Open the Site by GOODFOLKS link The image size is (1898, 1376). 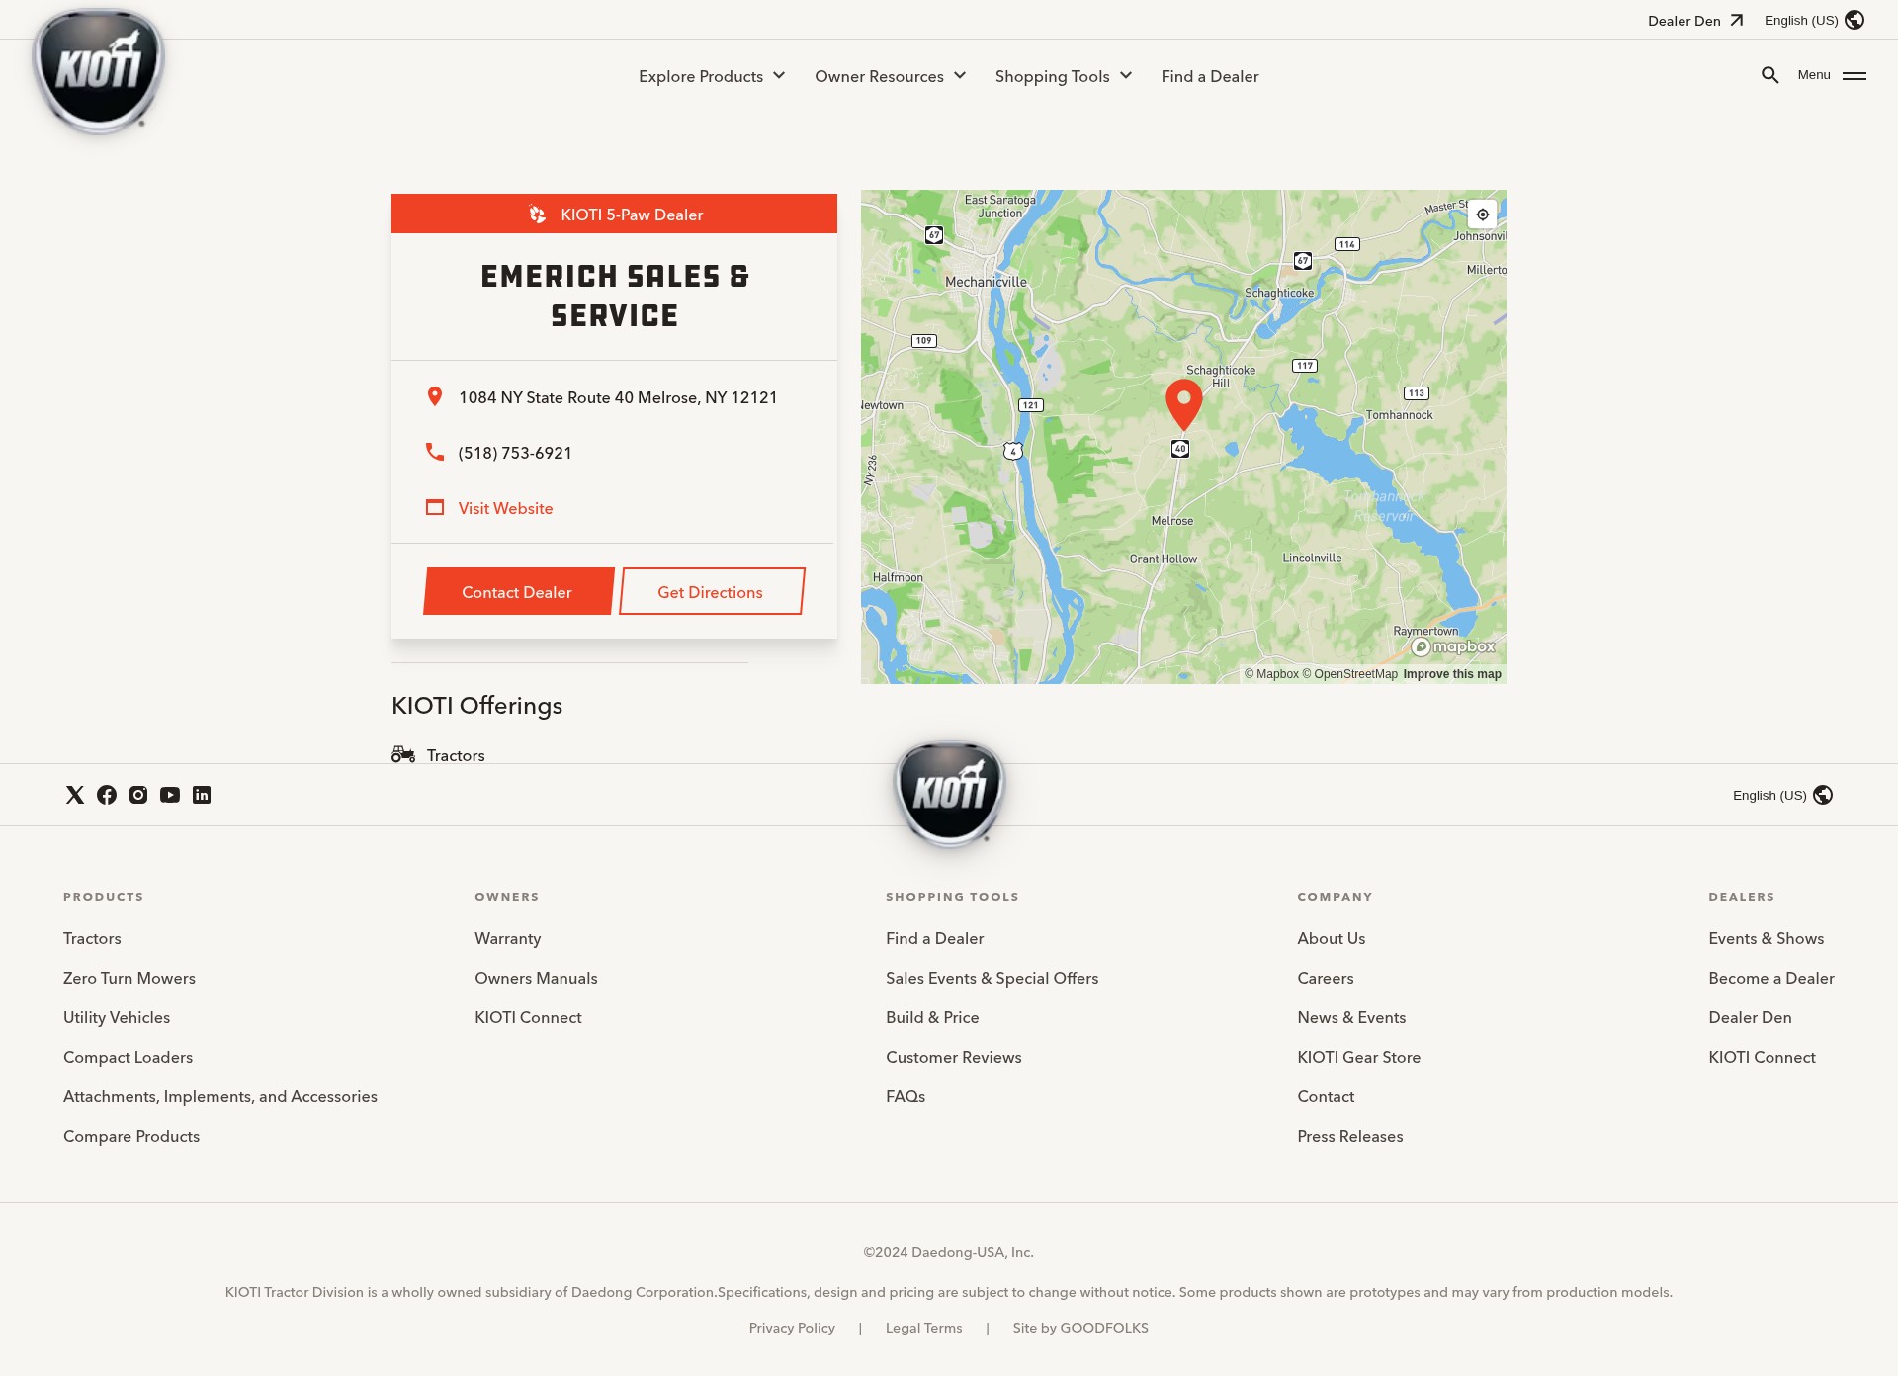click(1080, 1328)
